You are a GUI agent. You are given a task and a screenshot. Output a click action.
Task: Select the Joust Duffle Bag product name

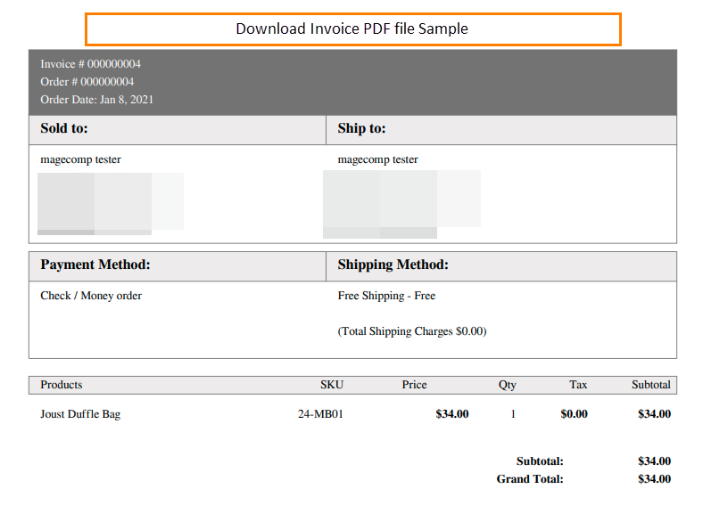(80, 414)
